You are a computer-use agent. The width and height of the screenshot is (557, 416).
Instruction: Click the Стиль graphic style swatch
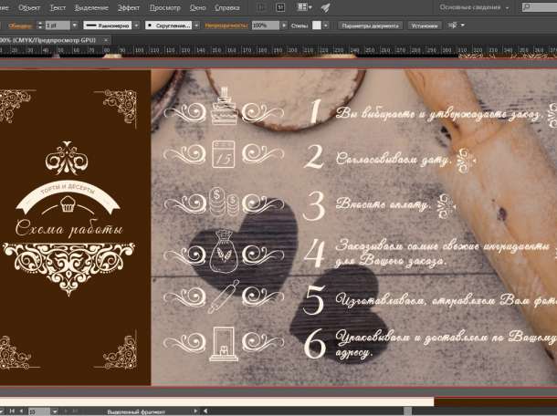(x=317, y=25)
